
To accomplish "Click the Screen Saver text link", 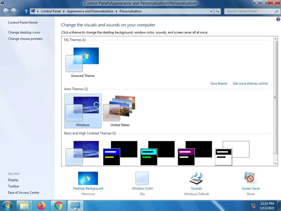I will [251, 188].
